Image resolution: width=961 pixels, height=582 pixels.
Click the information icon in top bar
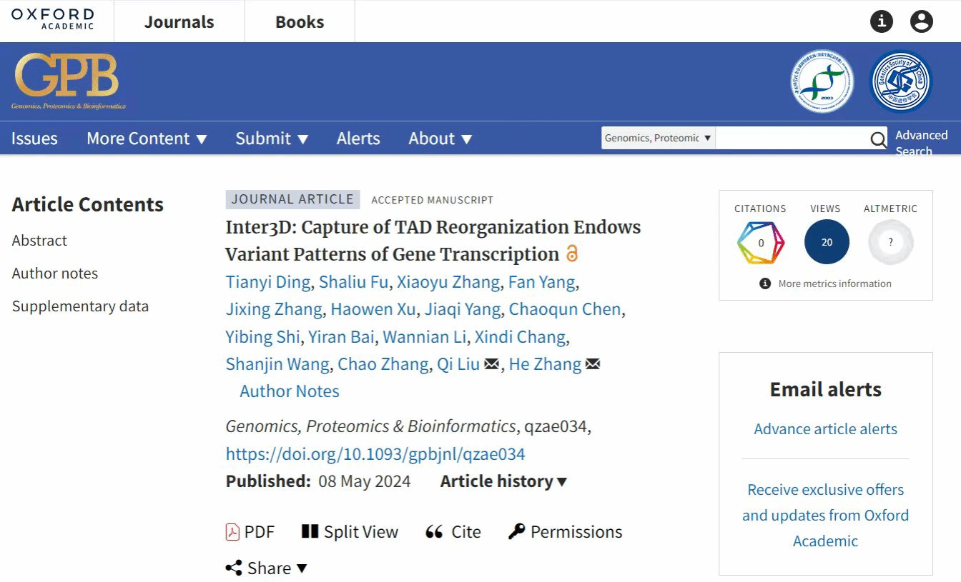click(x=881, y=21)
